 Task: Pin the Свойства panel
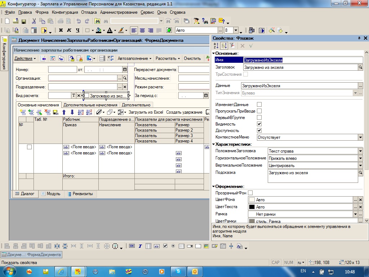(x=359, y=38)
